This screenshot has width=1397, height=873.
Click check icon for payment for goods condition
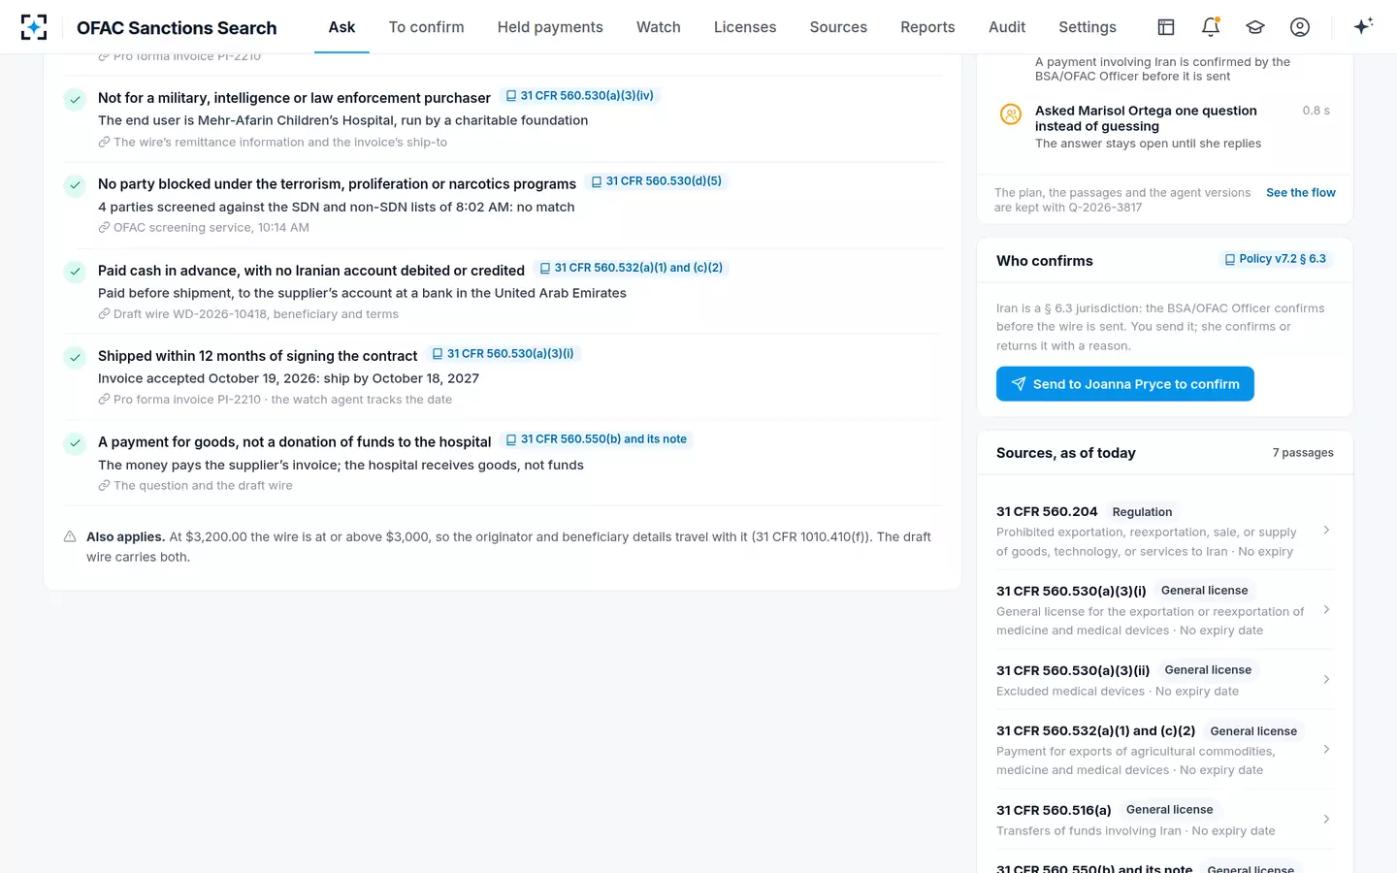click(75, 443)
